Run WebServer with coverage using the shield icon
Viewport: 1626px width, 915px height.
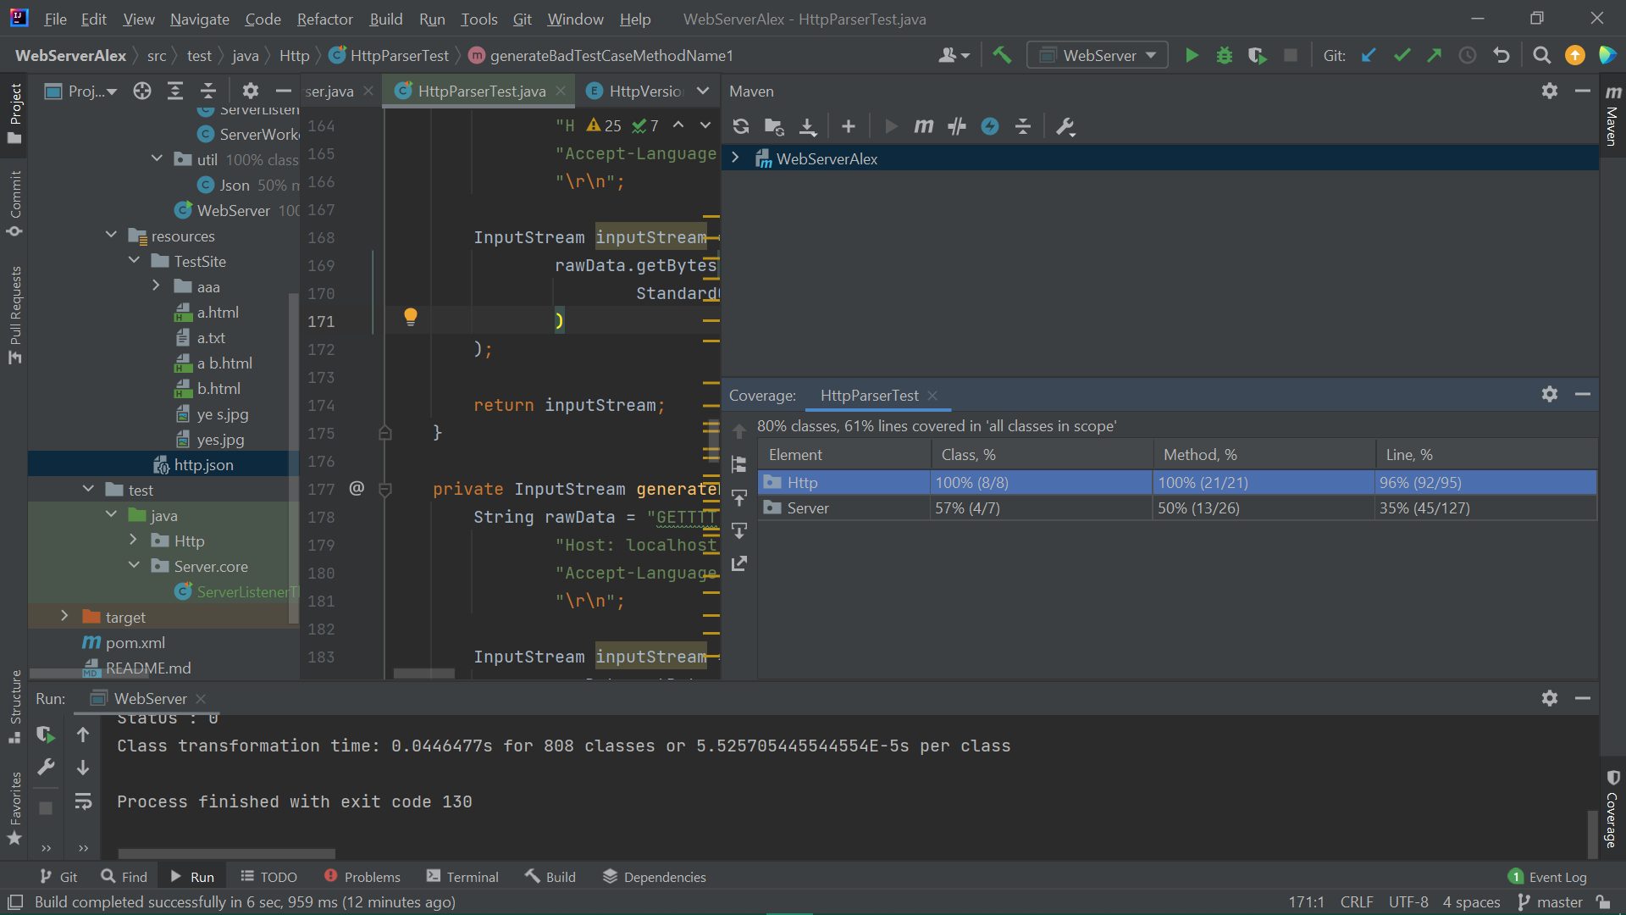1257,54
